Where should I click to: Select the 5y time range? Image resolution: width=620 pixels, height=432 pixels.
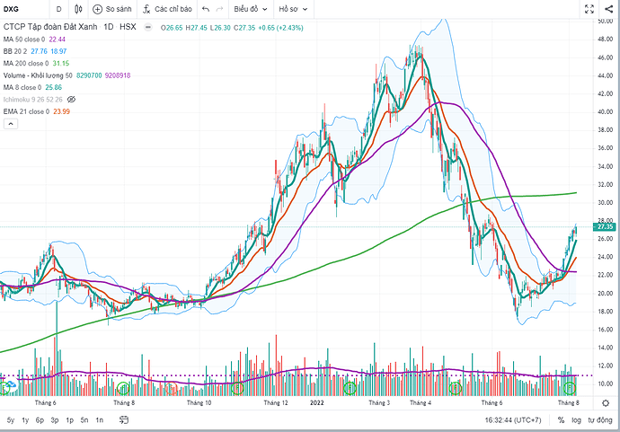pos(11,420)
